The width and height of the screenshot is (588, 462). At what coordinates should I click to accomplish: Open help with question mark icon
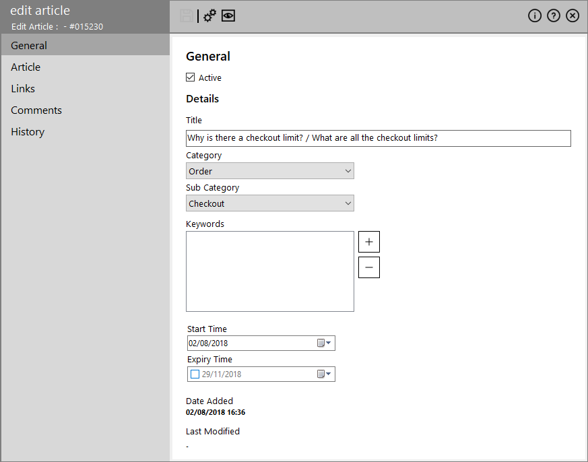554,15
